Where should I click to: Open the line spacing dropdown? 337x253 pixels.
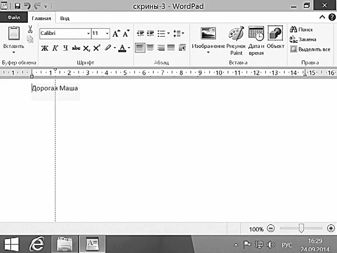point(179,33)
